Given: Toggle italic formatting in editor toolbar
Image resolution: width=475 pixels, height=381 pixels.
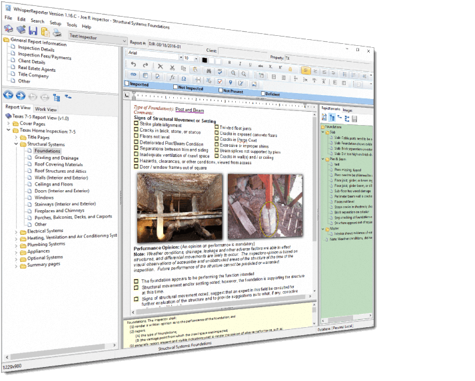Looking at the screenshot, I should 240,64.
